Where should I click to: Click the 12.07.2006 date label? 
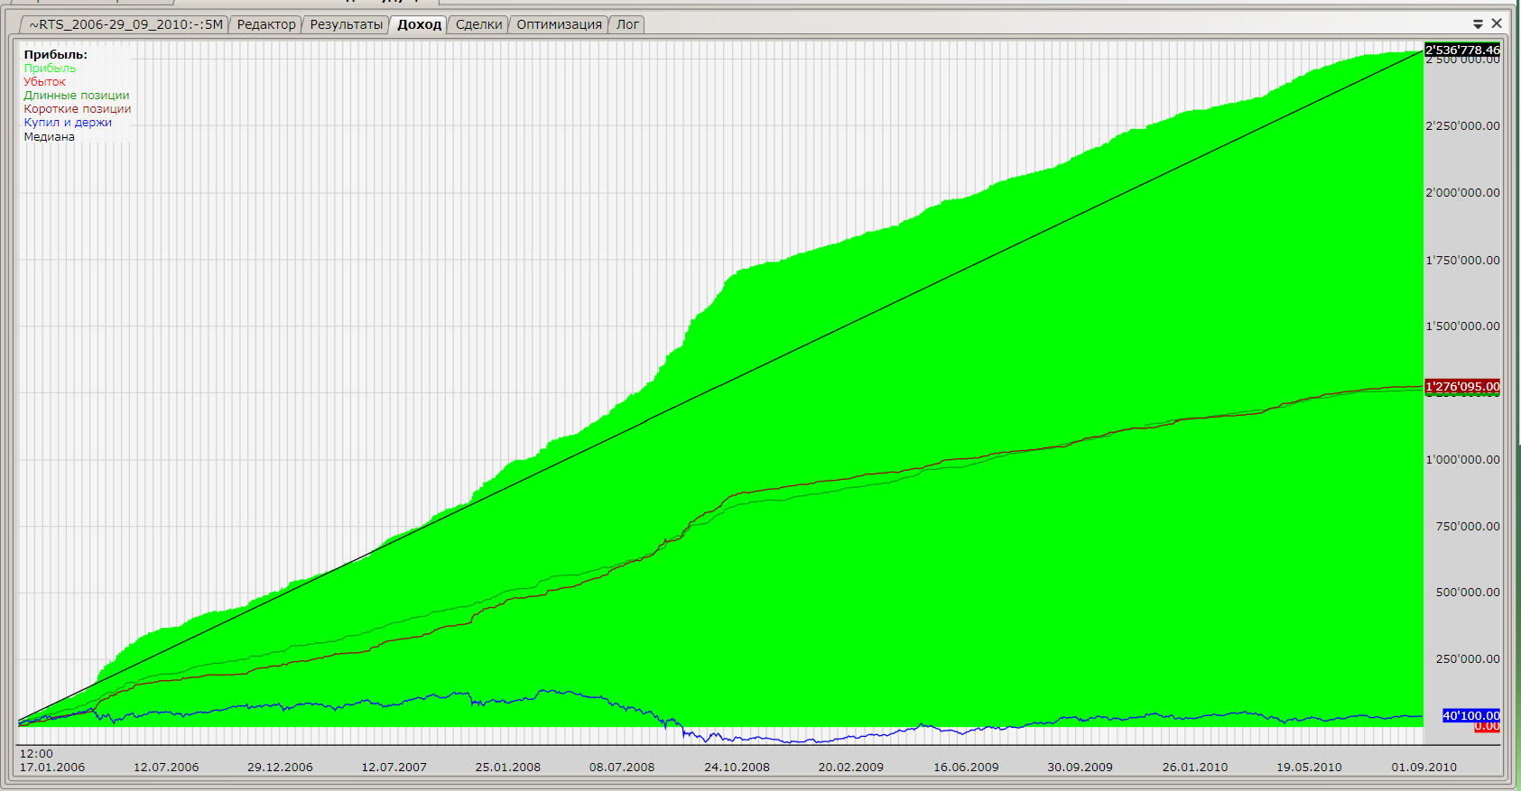[166, 768]
